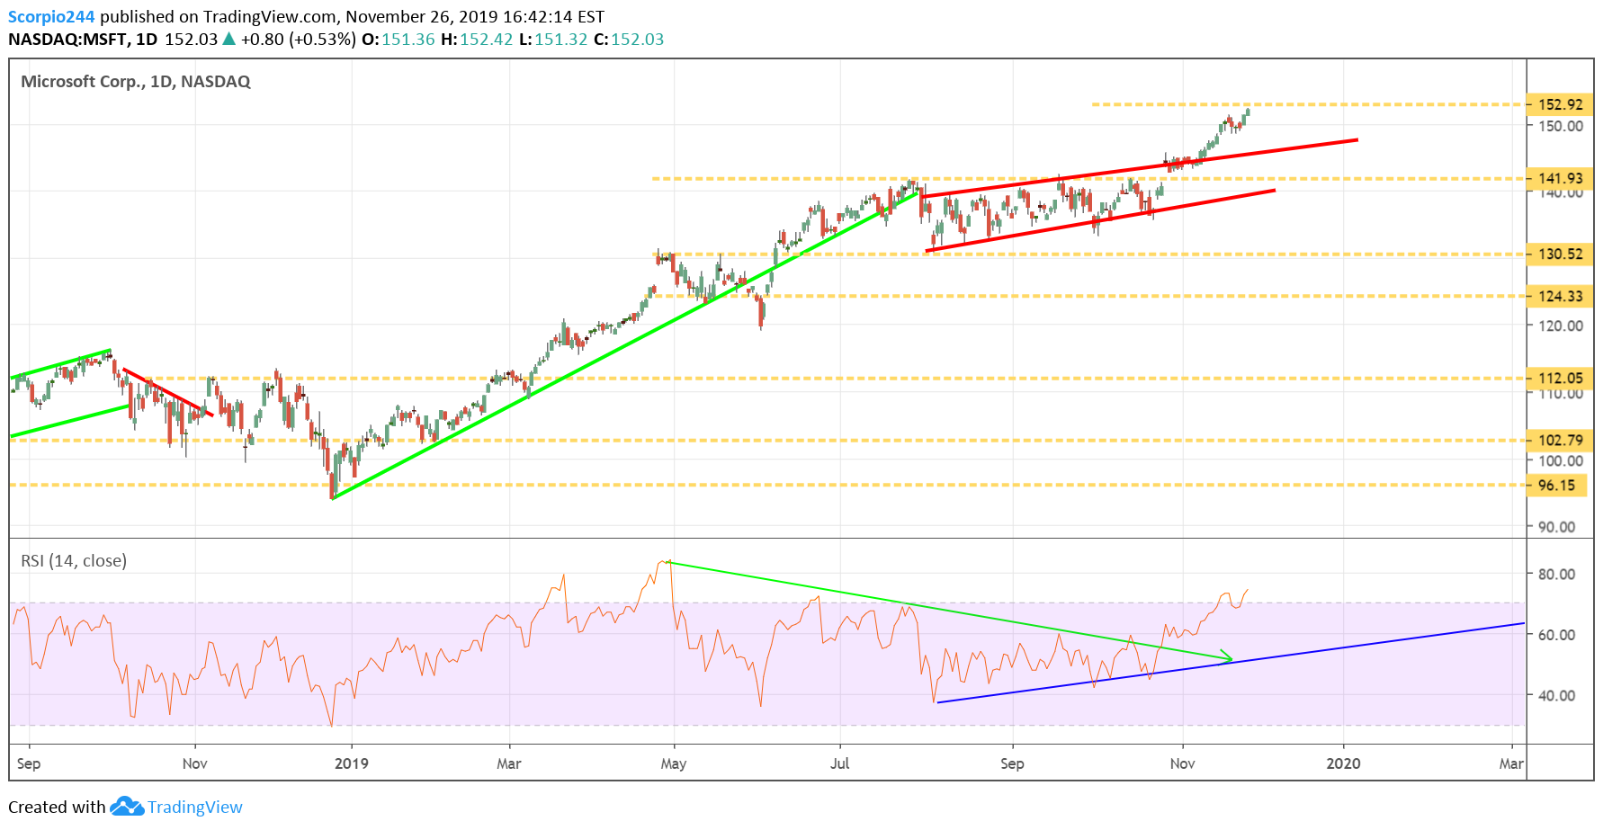Click the TradingView cloud logo icon
Viewport: 1603px width, 830px height.
click(127, 807)
